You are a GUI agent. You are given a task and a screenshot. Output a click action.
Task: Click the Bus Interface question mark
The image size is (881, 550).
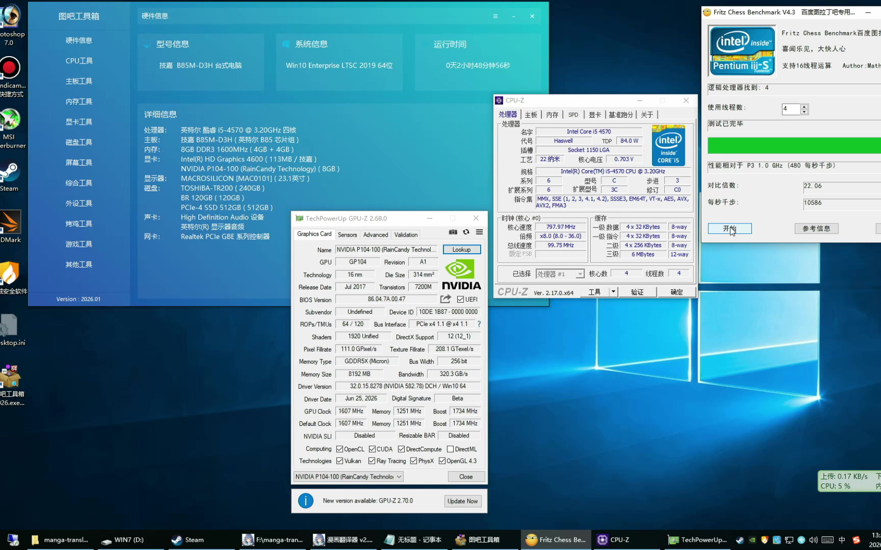(x=479, y=324)
